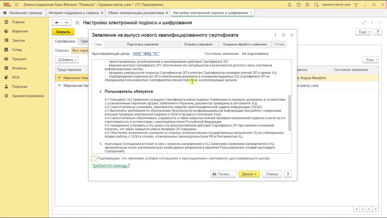Accept the certification center regulation agreement

94,158
